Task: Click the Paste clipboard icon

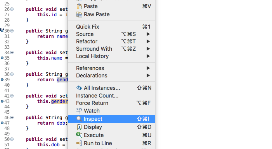Action: [79, 7]
